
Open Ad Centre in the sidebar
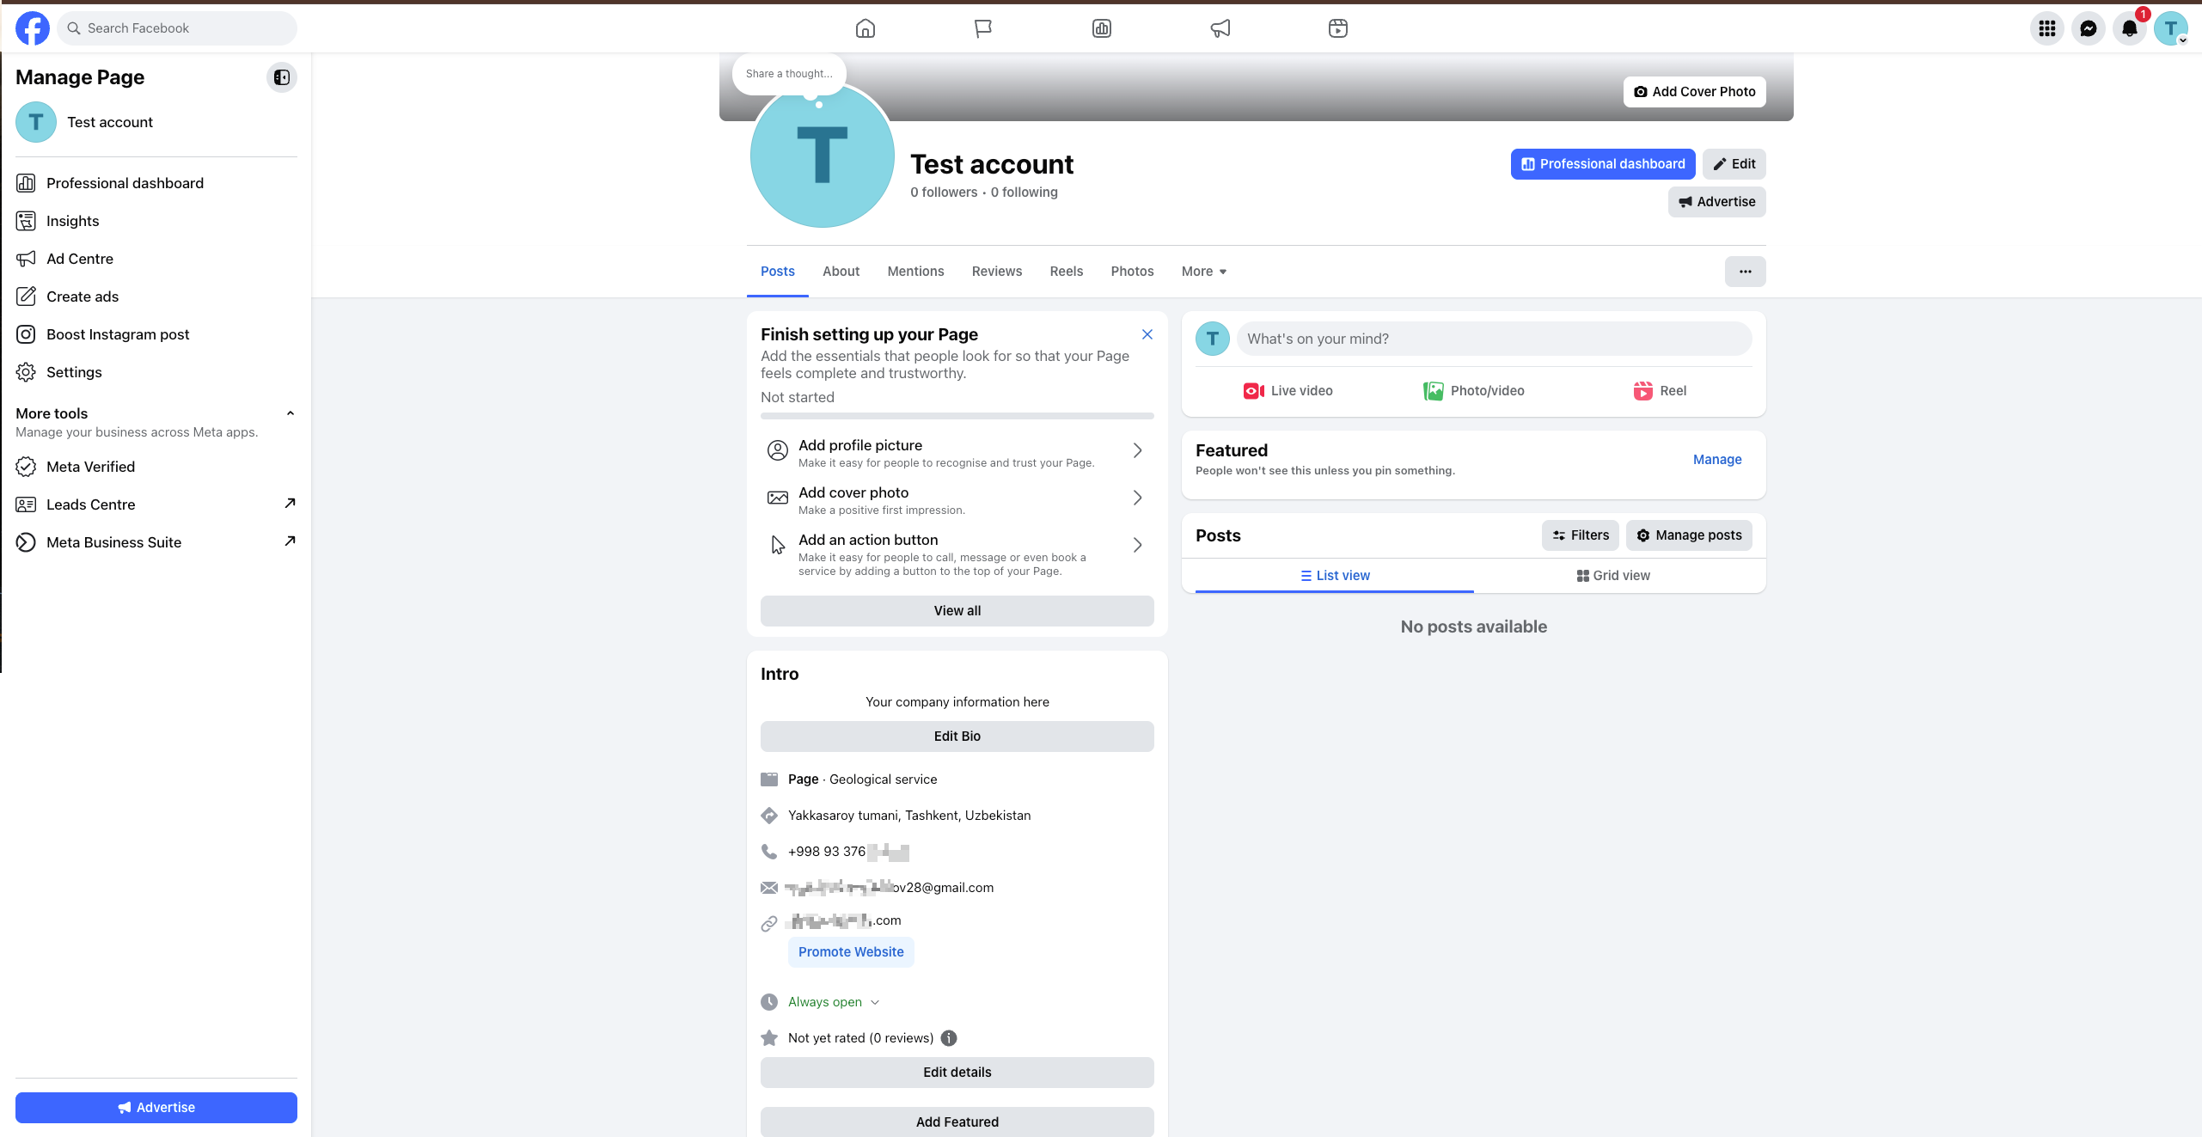click(x=156, y=259)
